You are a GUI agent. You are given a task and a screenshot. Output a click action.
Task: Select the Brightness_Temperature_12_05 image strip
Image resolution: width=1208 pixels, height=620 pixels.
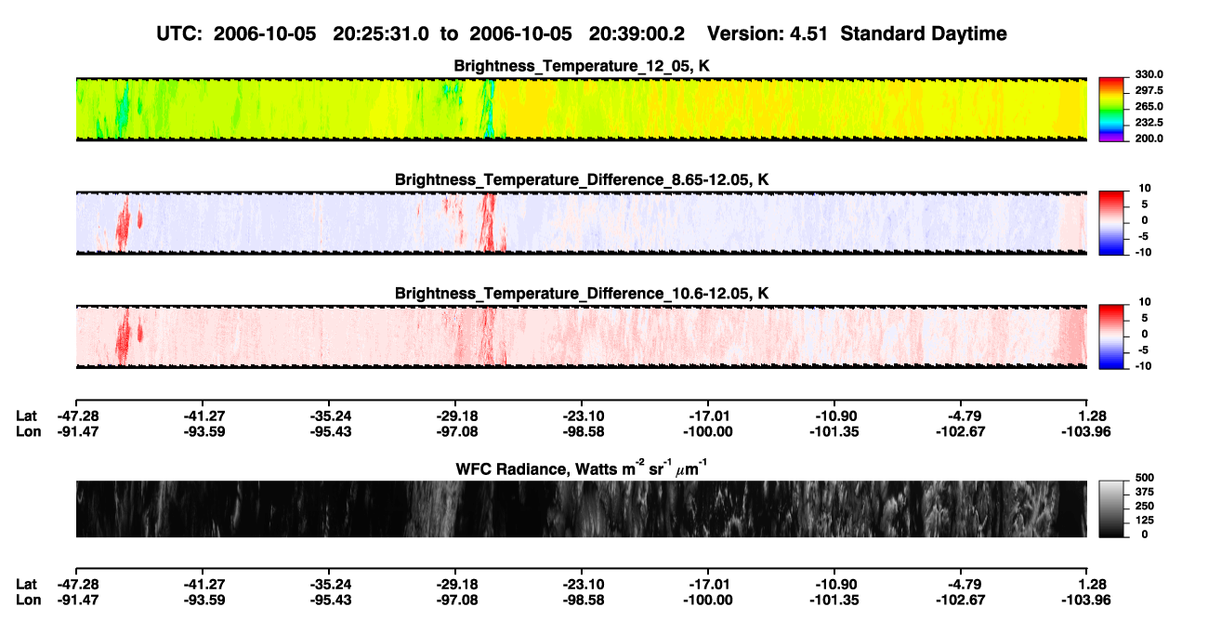(581, 109)
